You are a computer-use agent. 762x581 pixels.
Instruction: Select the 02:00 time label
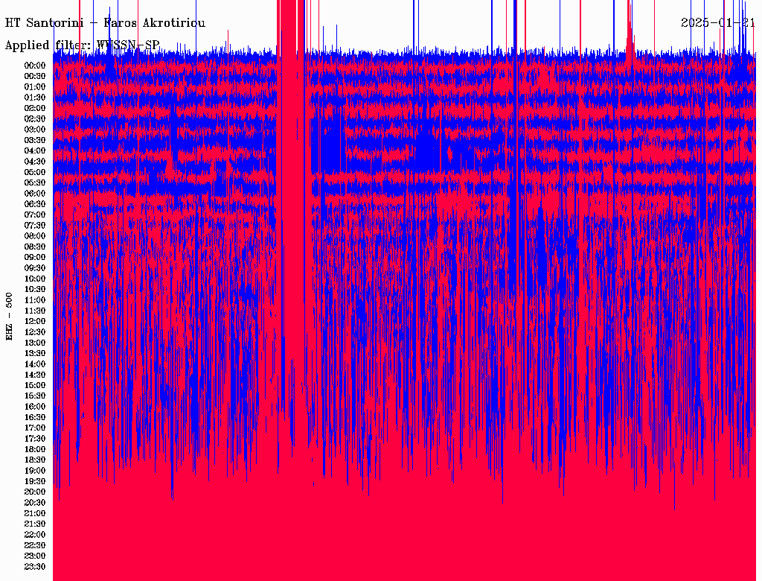tap(35, 108)
